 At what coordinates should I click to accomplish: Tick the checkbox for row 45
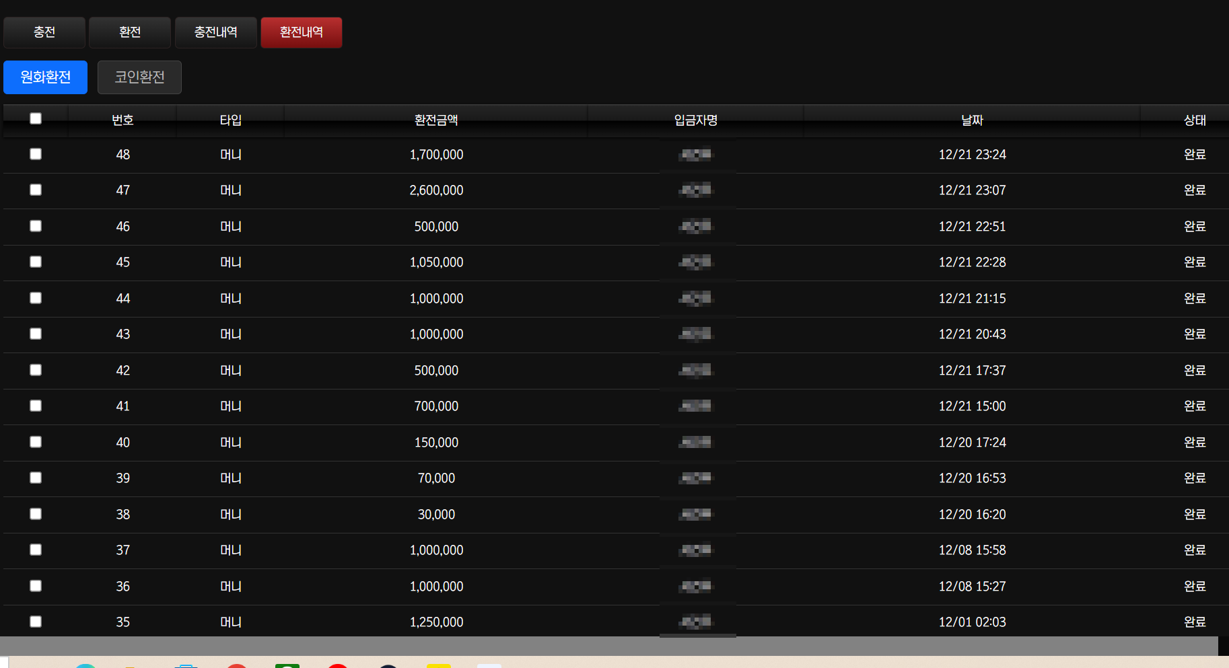pyautogui.click(x=36, y=262)
